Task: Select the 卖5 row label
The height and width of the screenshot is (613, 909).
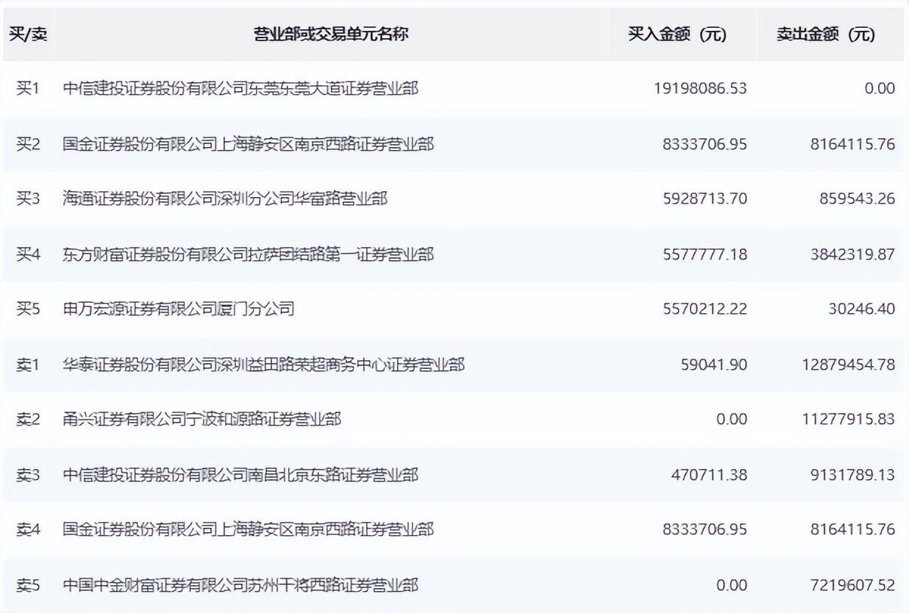Action: [x=28, y=585]
